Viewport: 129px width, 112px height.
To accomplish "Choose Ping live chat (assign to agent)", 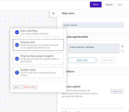I will point(38,59).
